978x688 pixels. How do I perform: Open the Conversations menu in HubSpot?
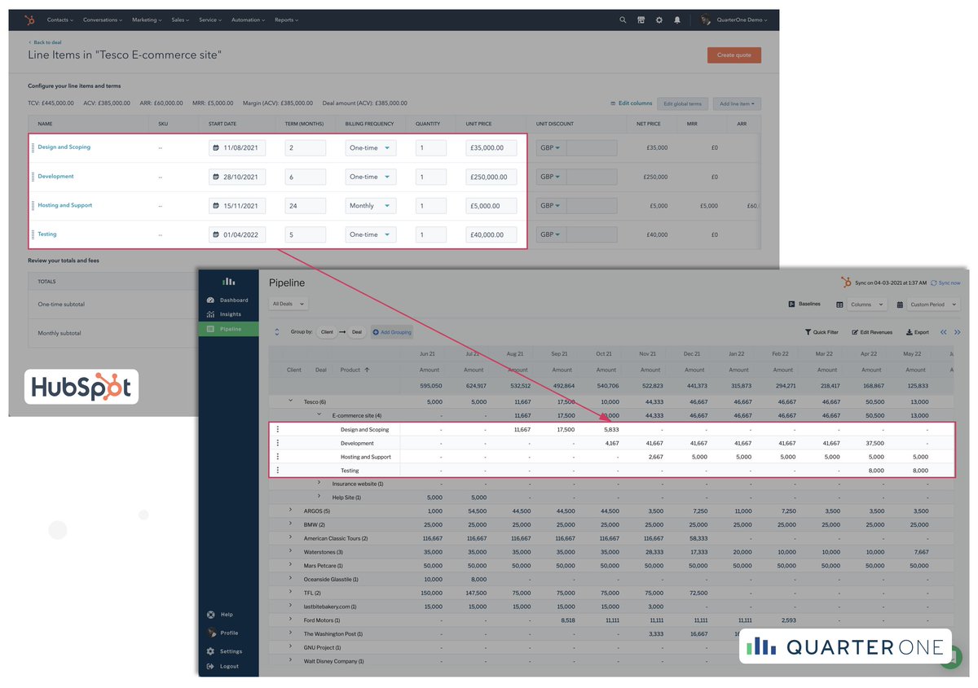point(103,20)
